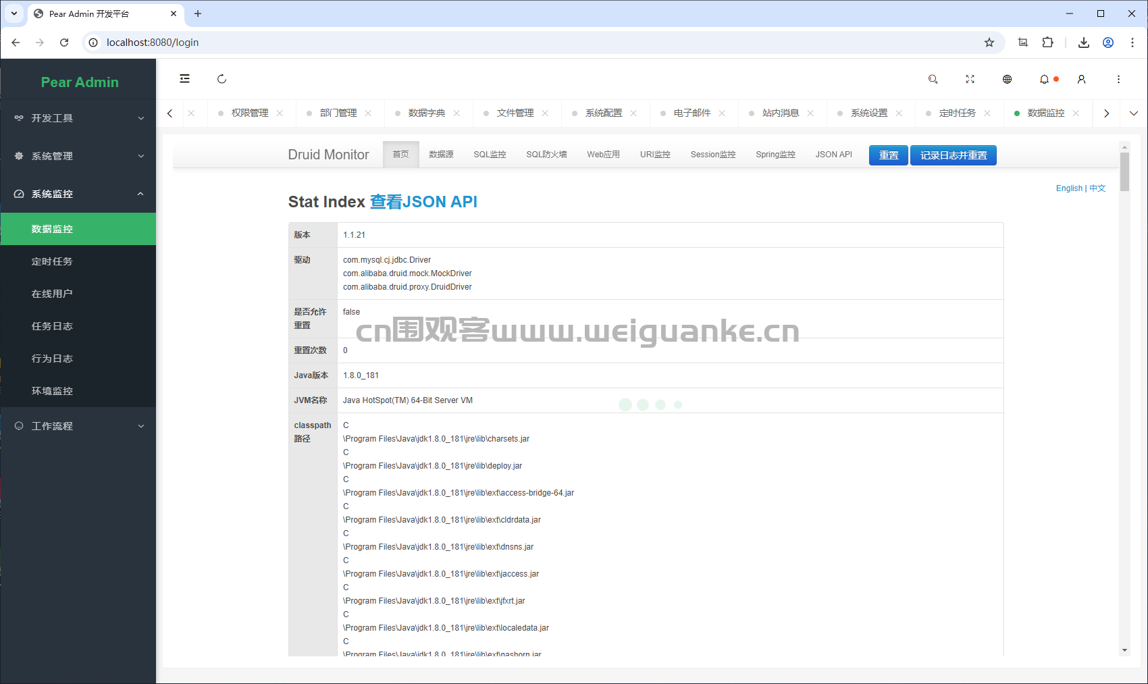Open a new browser tab
The image size is (1148, 684).
(x=198, y=14)
